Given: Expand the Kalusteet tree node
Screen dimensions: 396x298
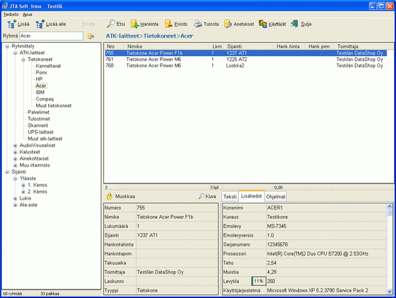Looking at the screenshot, I should click(15, 152).
